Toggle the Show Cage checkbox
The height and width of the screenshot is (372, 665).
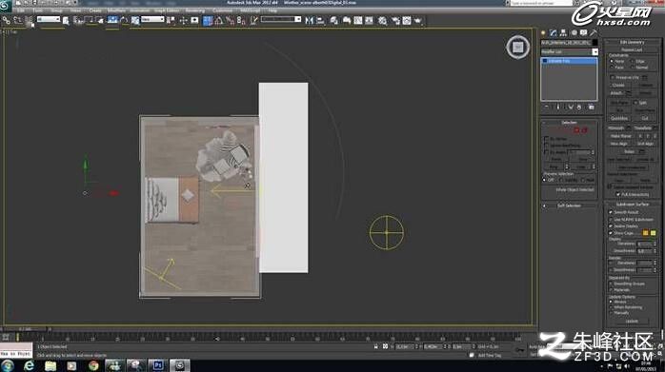tap(611, 233)
